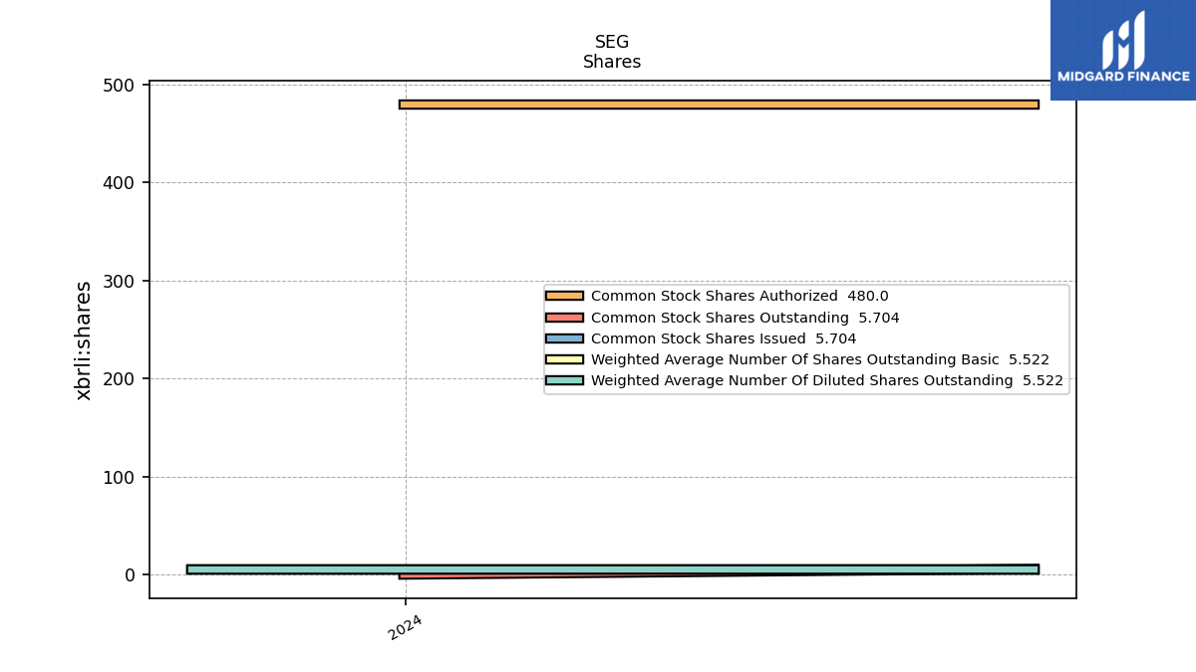Click the y-axis tick label '100'
The height and width of the screenshot is (672, 1196).
(x=119, y=478)
